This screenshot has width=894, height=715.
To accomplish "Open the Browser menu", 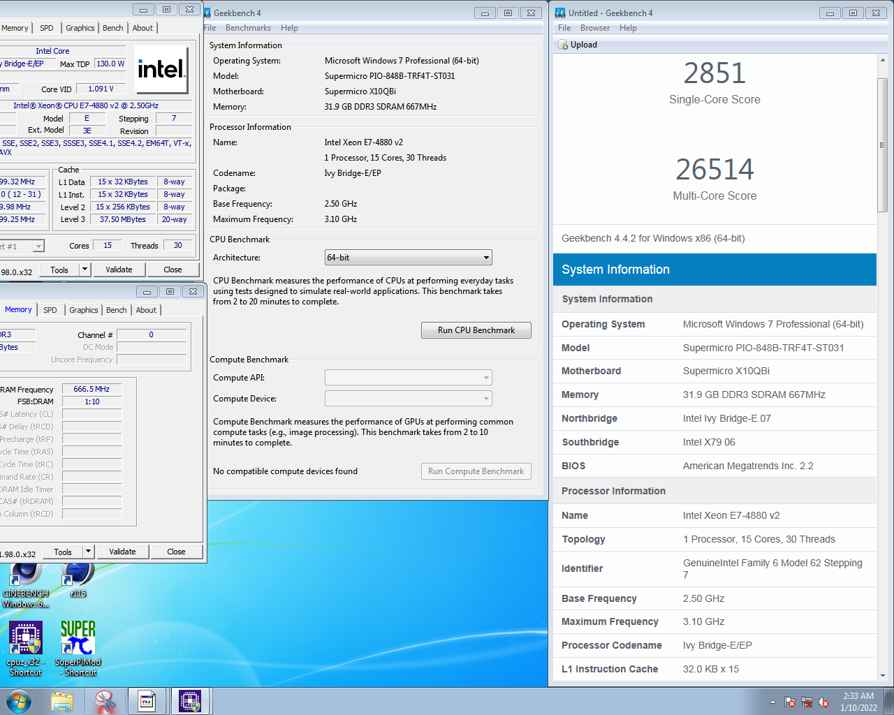I will pyautogui.click(x=595, y=28).
